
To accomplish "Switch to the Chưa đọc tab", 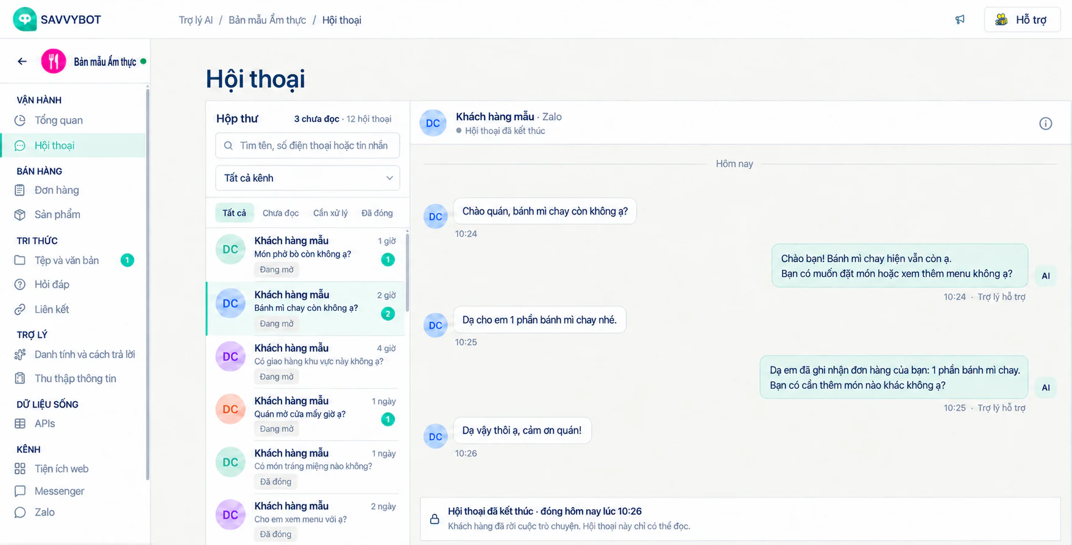I will (280, 213).
